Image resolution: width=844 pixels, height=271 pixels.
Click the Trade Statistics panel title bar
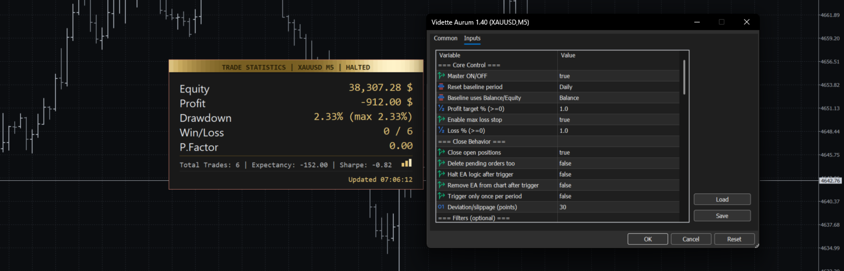296,67
